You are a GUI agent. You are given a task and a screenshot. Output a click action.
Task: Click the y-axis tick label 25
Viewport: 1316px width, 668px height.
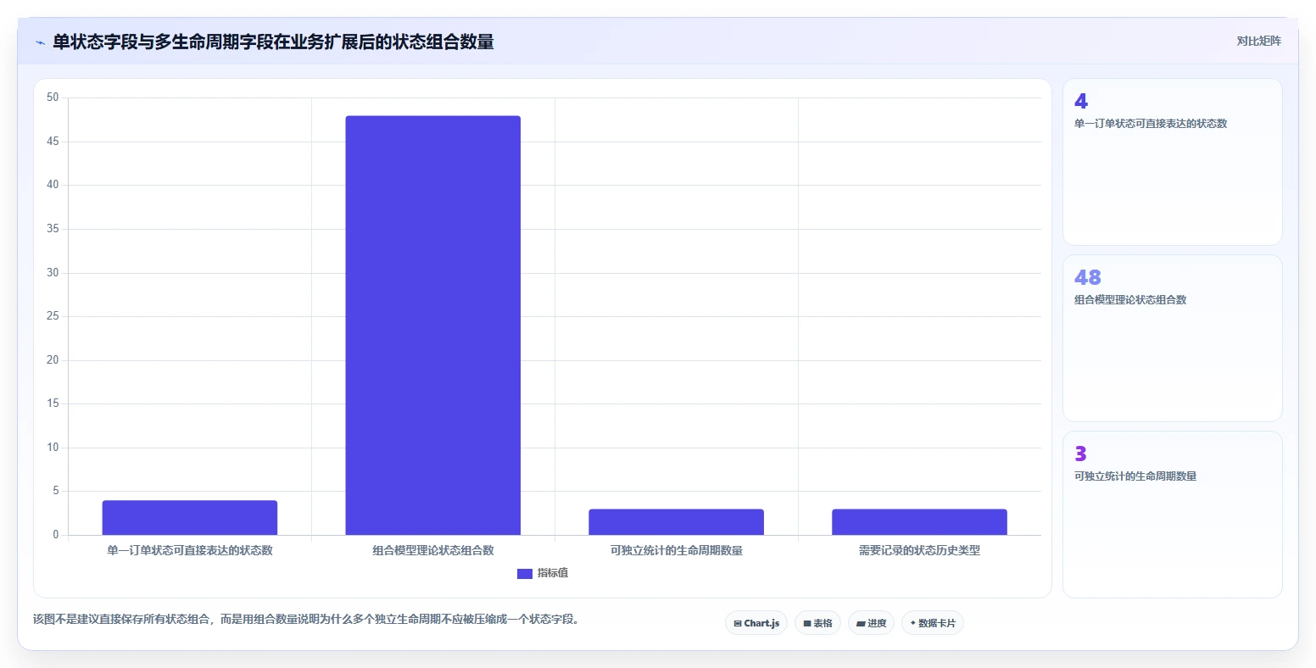[x=53, y=316]
